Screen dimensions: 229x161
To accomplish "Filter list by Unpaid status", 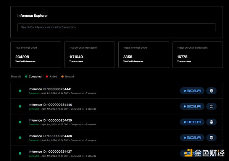I will point(67,77).
